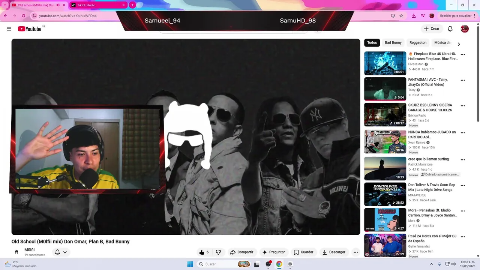Image resolution: width=480 pixels, height=270 pixels.
Task: Open Chrome downloads icon
Action: click(414, 16)
